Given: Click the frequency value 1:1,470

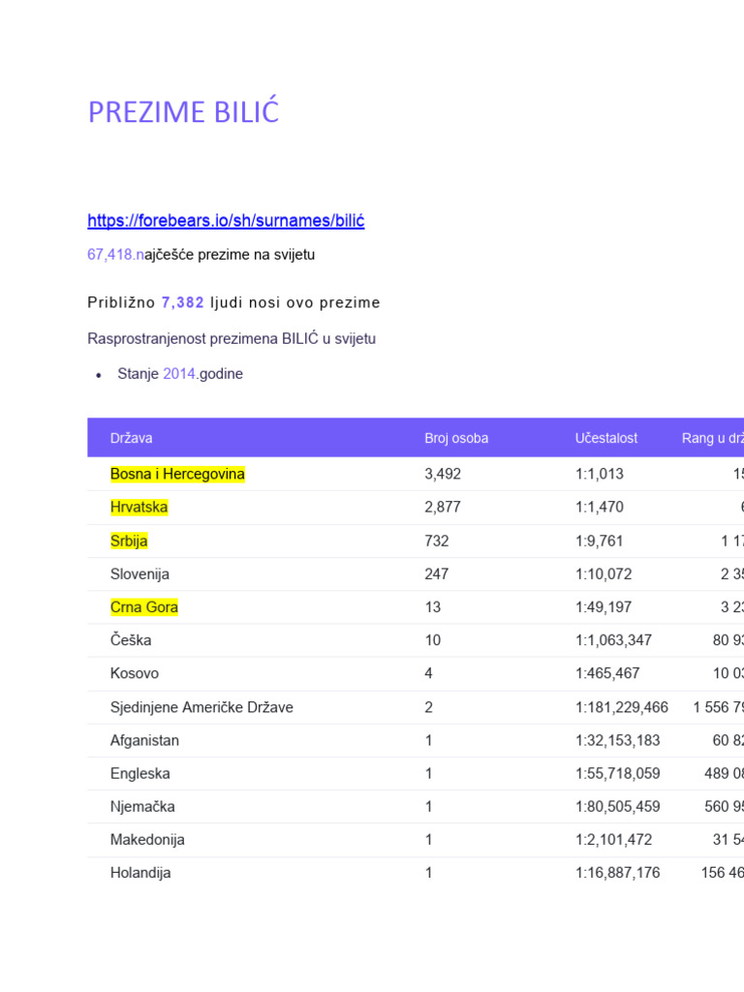Looking at the screenshot, I should 599,507.
